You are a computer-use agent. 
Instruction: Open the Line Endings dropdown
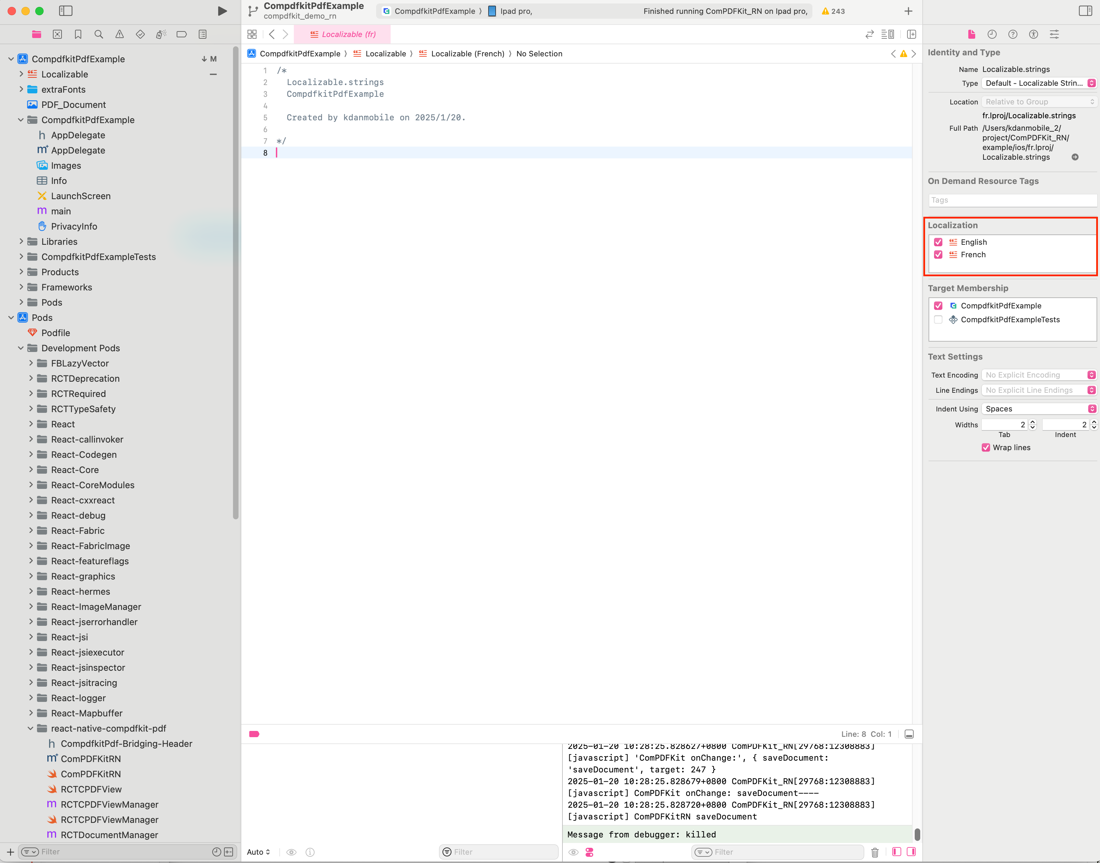pyautogui.click(x=1040, y=390)
